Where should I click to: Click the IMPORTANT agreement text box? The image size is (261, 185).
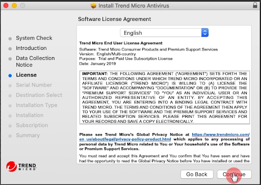[165, 97]
